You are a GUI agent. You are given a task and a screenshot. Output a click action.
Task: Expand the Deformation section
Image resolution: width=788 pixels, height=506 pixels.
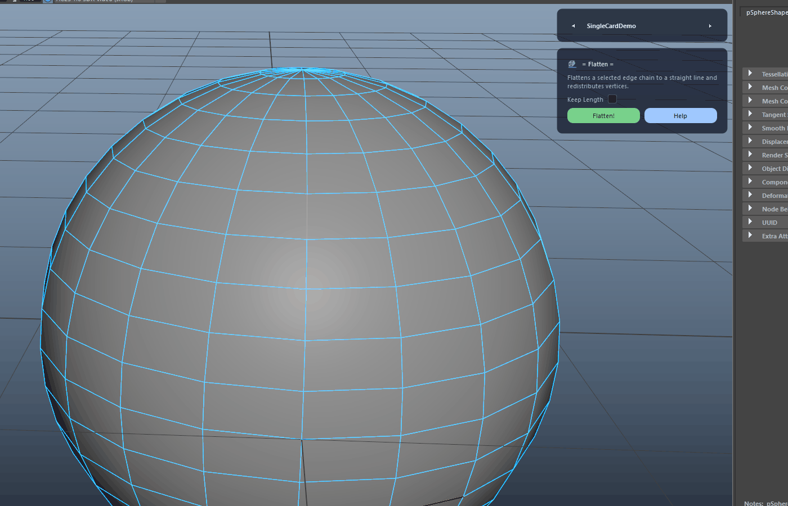pos(765,195)
